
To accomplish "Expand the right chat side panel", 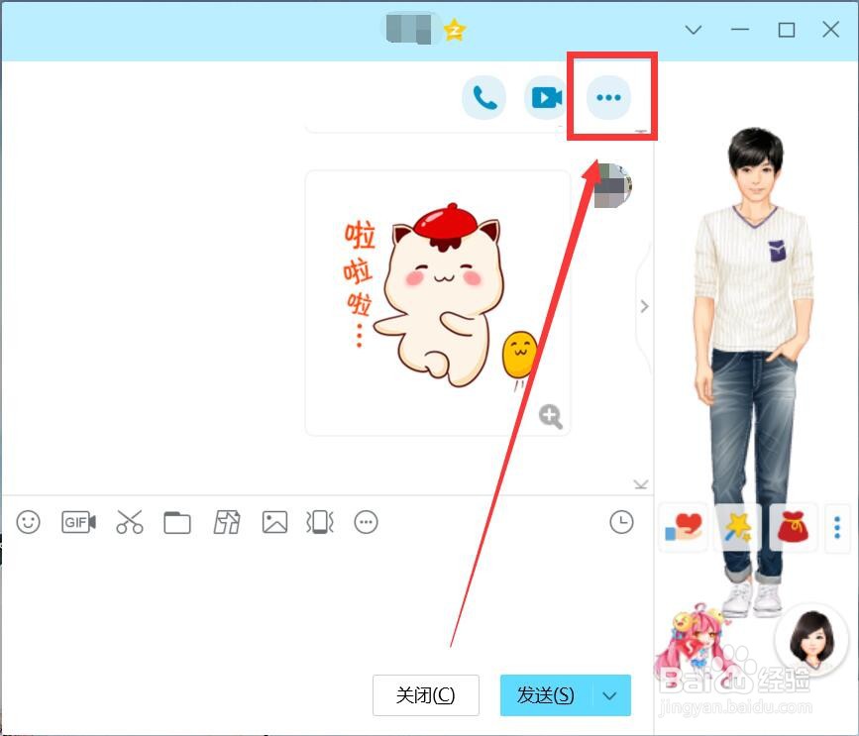I will (645, 306).
